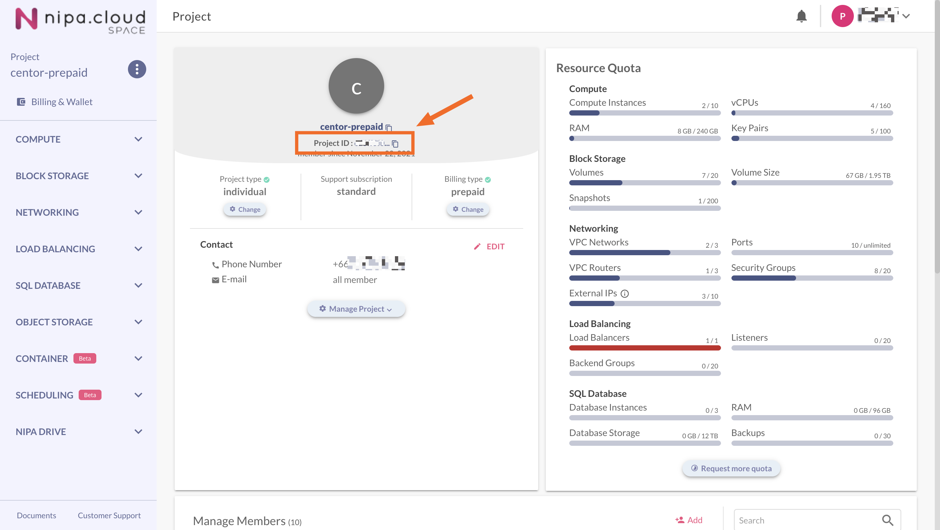The width and height of the screenshot is (940, 530).
Task: Click the phone icon beside Phone Number
Action: point(215,265)
